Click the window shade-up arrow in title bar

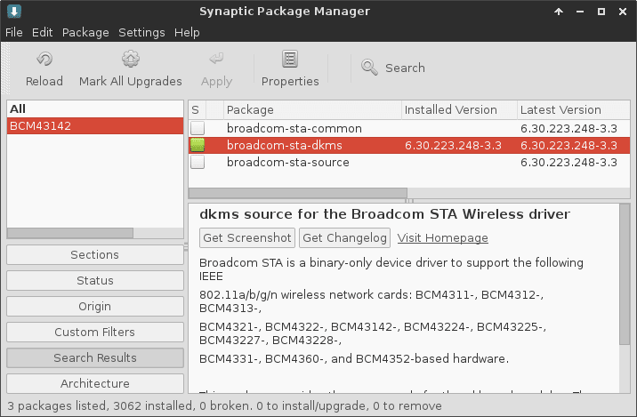tap(558, 12)
